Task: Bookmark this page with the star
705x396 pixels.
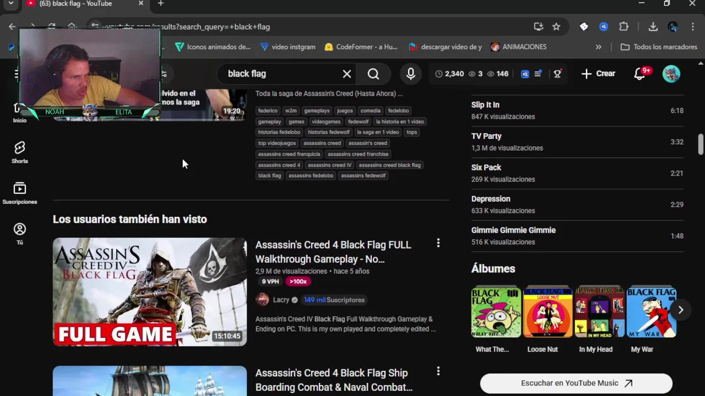Action: [x=556, y=26]
